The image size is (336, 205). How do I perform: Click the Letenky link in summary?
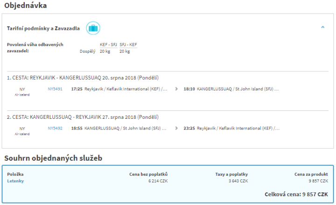pyautogui.click(x=15, y=181)
